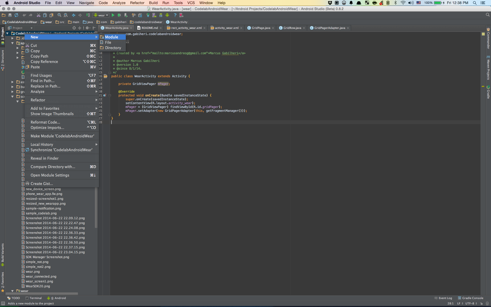This screenshot has width=491, height=307.
Task: Click the Cut scissors toolbar icon
Action: [39, 15]
